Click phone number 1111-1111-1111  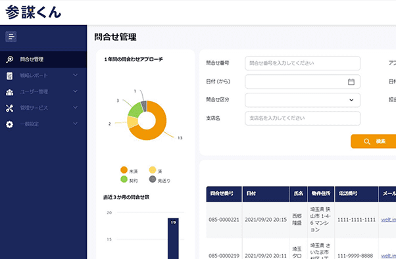coord(357,220)
